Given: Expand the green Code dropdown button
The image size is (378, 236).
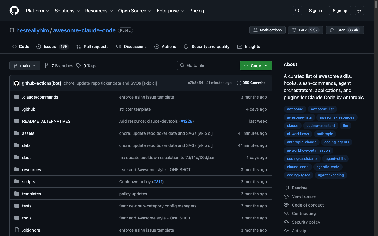Looking at the screenshot, I should click(x=255, y=65).
